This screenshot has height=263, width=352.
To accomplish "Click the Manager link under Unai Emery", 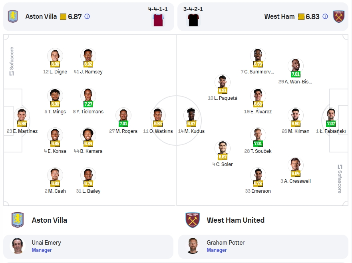I will tap(42, 250).
